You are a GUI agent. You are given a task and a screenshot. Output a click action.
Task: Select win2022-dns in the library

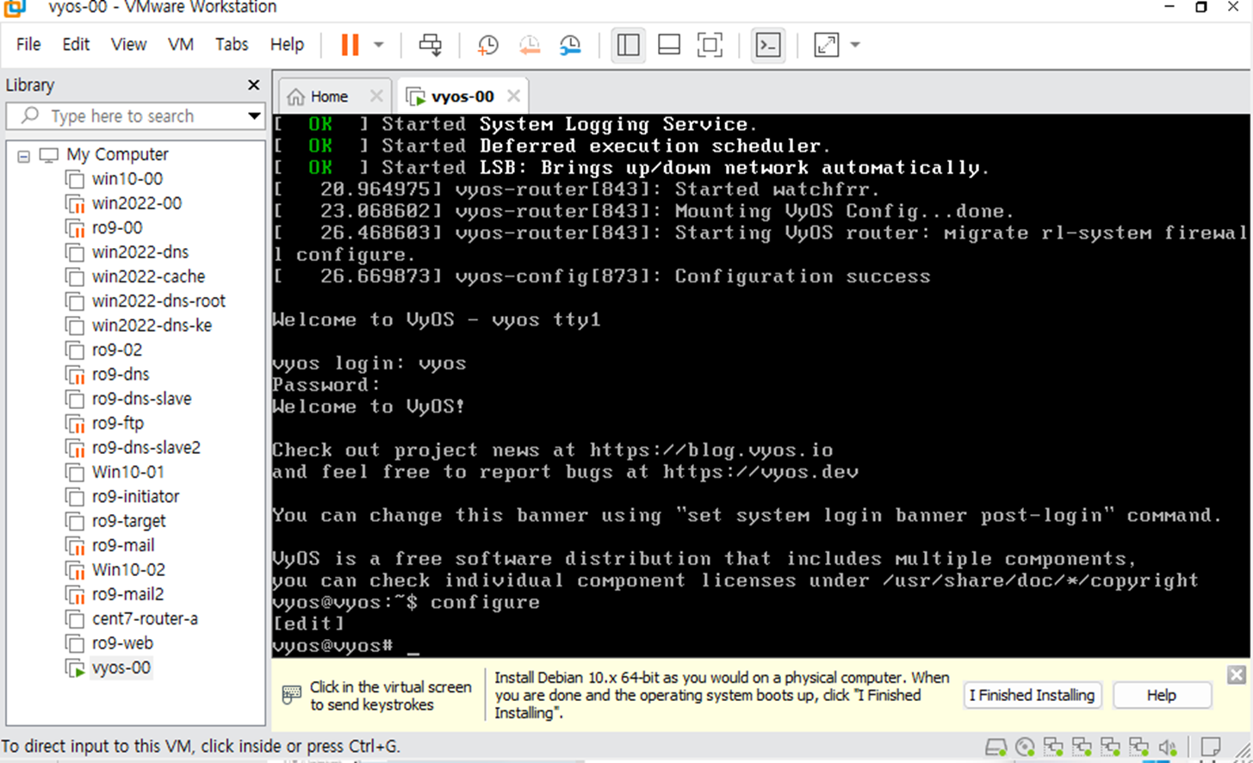point(140,252)
